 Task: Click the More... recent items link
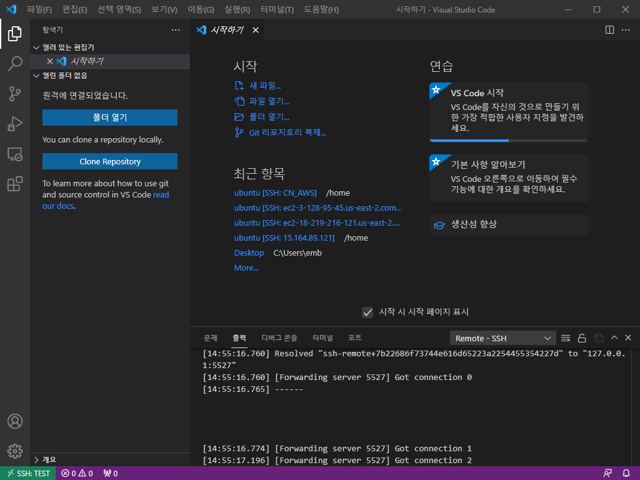pos(246,268)
